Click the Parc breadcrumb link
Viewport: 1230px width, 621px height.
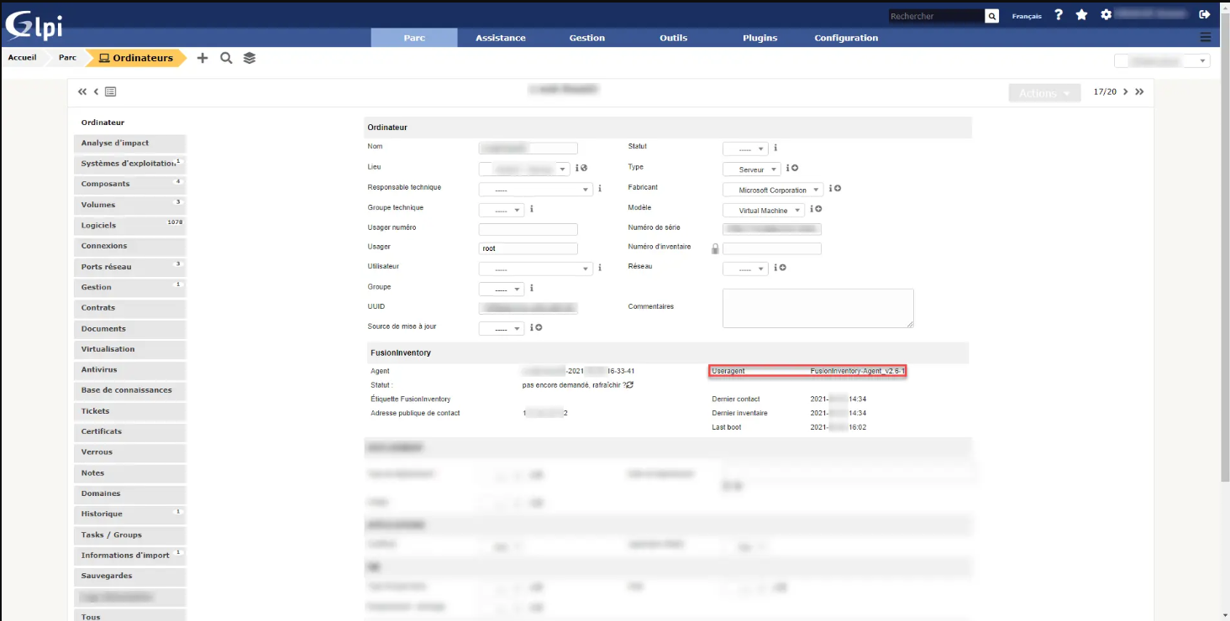pyautogui.click(x=67, y=58)
